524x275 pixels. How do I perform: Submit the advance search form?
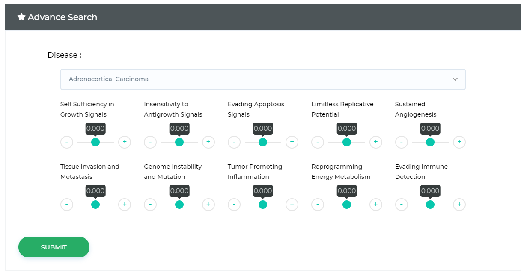pos(54,247)
